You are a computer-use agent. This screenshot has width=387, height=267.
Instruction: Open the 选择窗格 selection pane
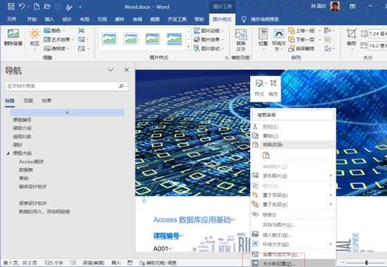pos(301,48)
